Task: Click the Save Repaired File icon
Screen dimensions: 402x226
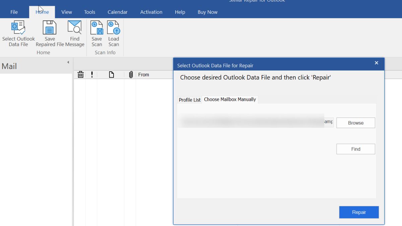Action: (x=50, y=34)
